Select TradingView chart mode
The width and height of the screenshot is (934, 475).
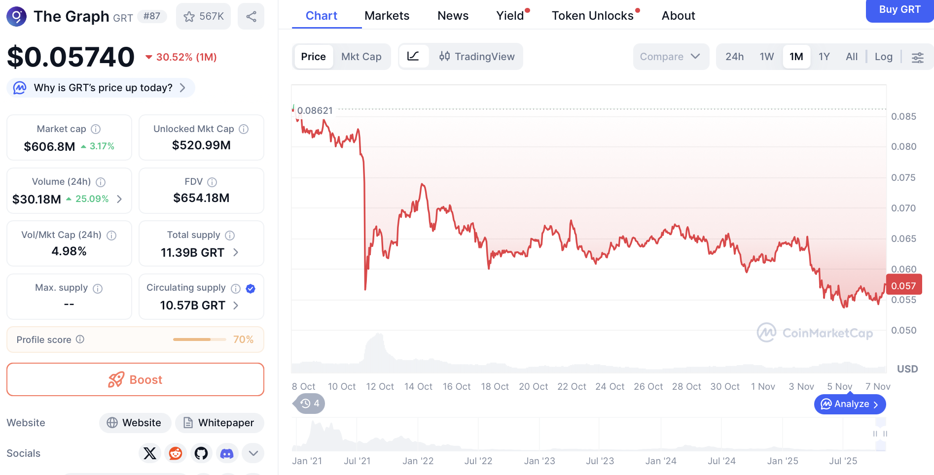[476, 57]
